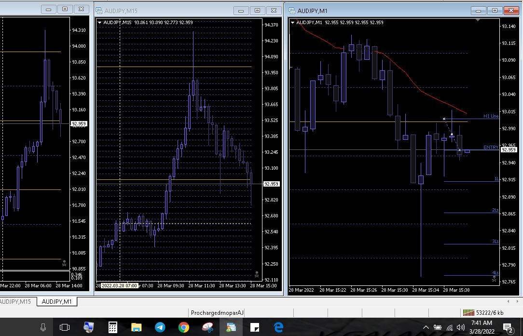Open the notification center icon
523x336 pixels.
(508, 328)
